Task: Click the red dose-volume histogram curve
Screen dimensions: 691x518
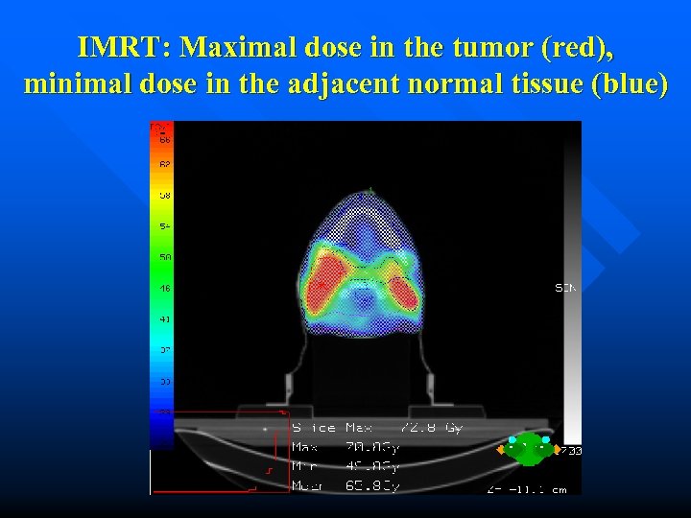Action: point(221,452)
